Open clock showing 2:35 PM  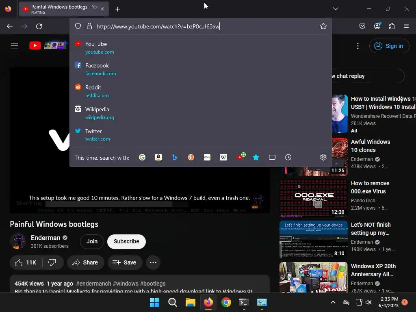pyautogui.click(x=388, y=302)
